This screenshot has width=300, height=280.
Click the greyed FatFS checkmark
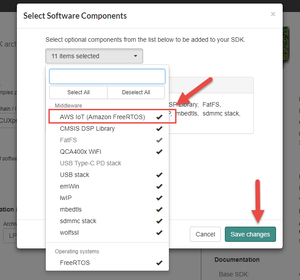pos(159,140)
